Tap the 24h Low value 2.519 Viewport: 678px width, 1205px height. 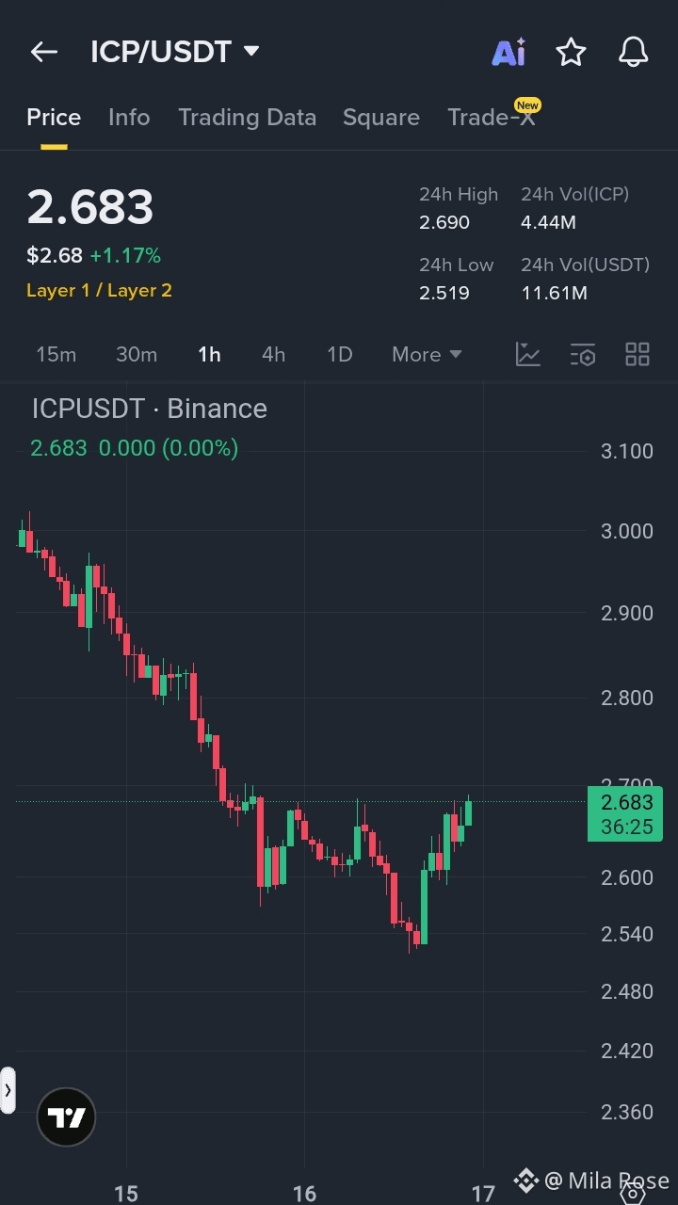click(x=444, y=293)
